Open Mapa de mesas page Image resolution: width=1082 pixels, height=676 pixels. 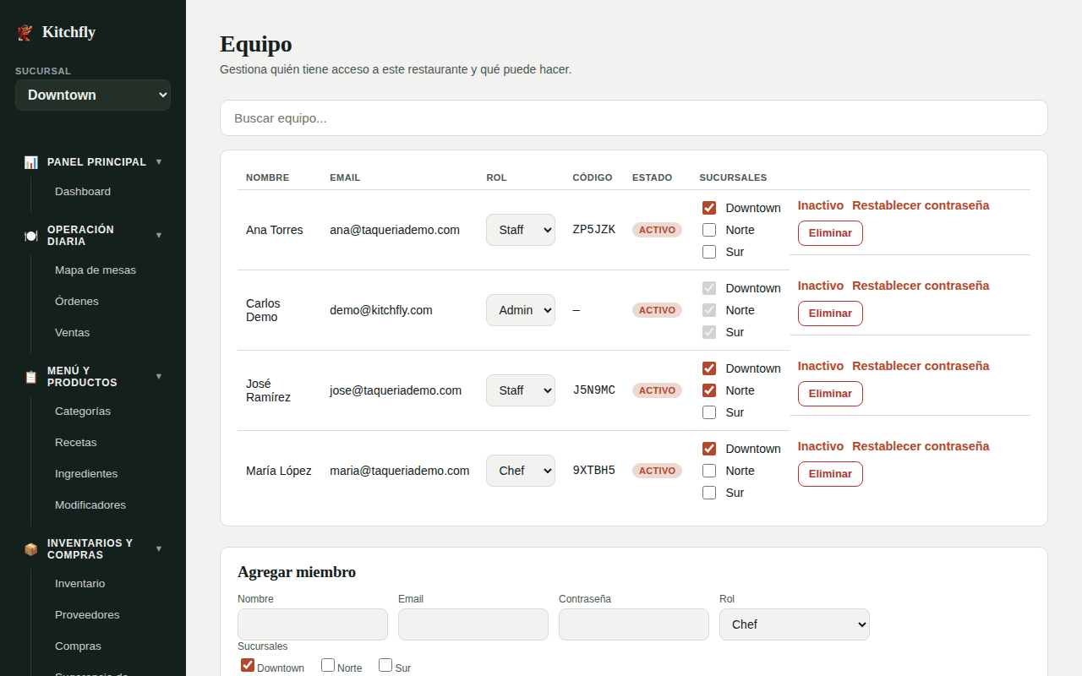point(96,270)
